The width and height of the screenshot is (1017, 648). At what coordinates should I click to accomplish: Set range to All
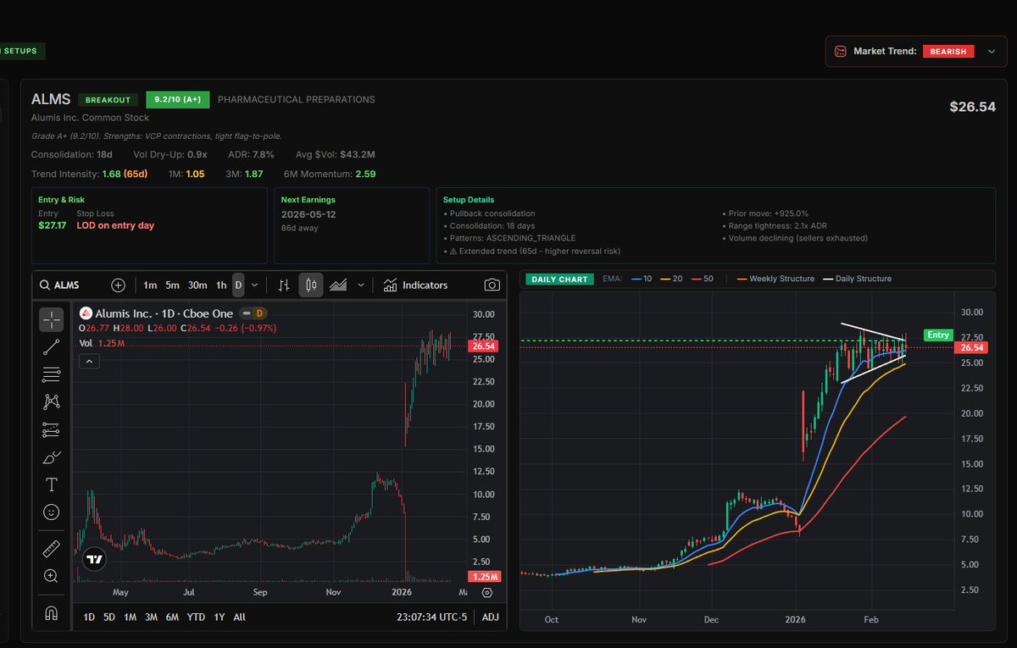[x=239, y=617]
